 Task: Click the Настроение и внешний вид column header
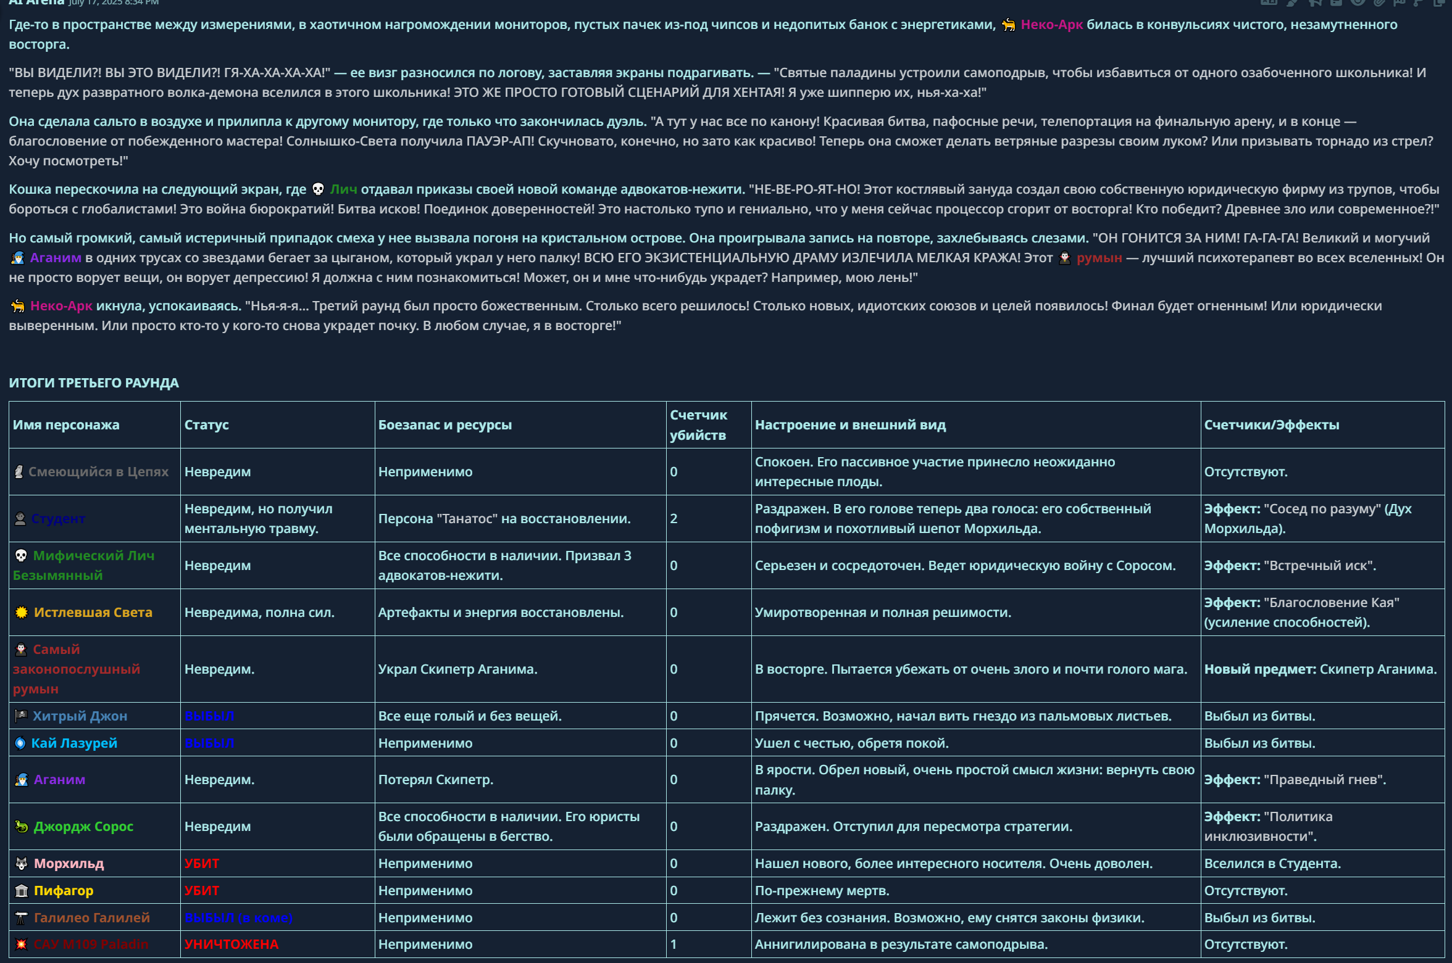tap(850, 425)
